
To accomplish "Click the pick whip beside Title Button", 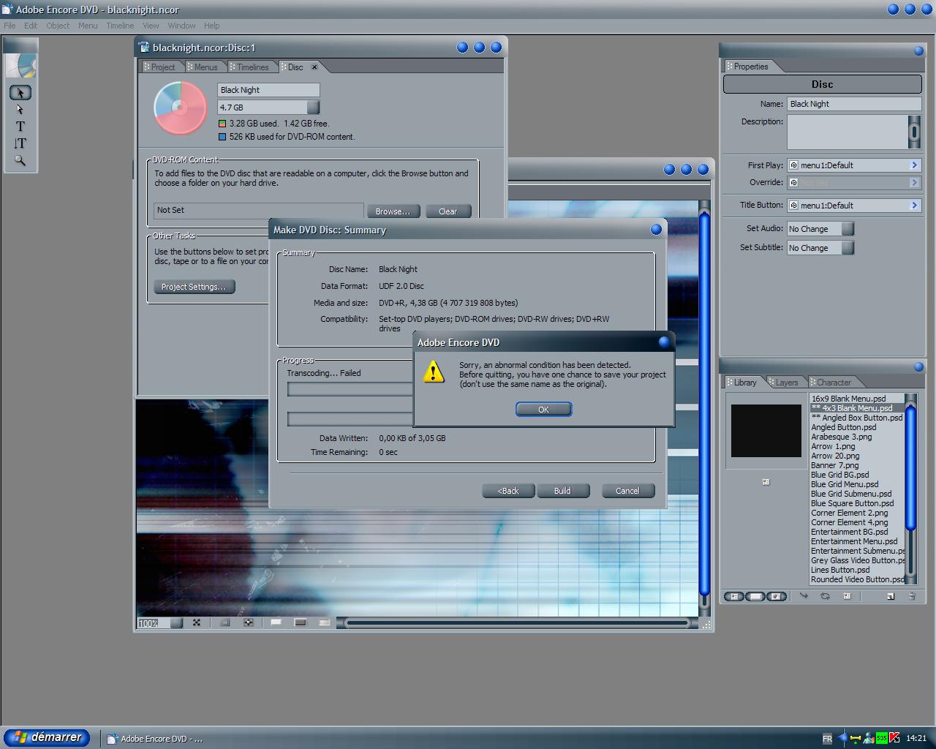I will click(x=793, y=206).
